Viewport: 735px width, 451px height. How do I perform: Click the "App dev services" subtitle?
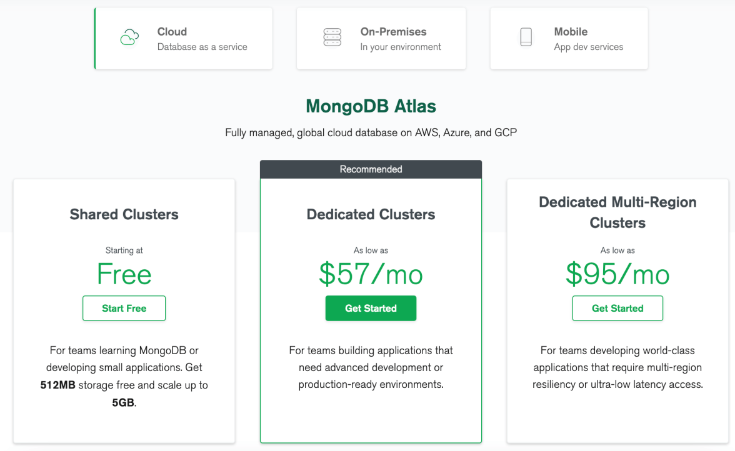(x=588, y=47)
